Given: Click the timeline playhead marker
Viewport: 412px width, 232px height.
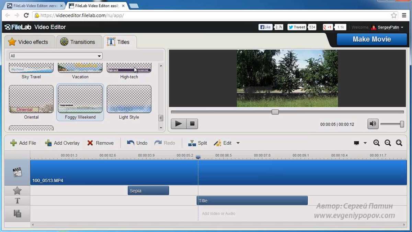Looking at the screenshot, I should point(198,157).
